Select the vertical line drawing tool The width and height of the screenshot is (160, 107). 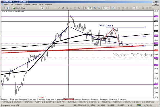(51, 8)
